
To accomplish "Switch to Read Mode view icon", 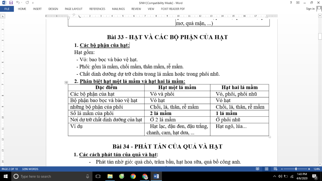I will coord(258,169).
